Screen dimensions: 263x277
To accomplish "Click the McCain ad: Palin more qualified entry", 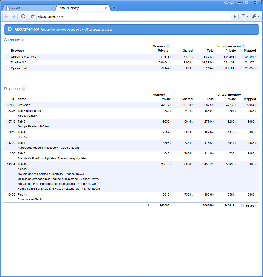I will 57,184.
